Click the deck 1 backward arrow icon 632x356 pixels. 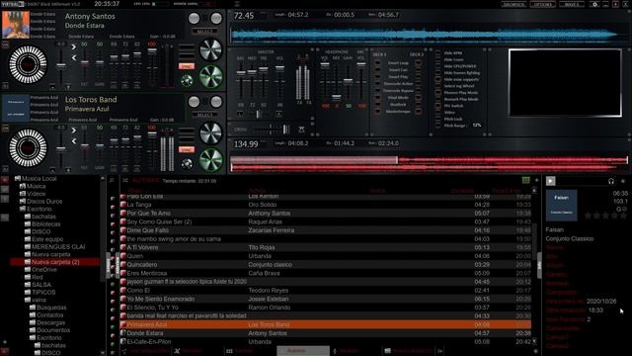click(x=74, y=57)
